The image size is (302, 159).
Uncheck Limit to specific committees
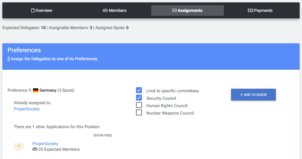click(139, 90)
